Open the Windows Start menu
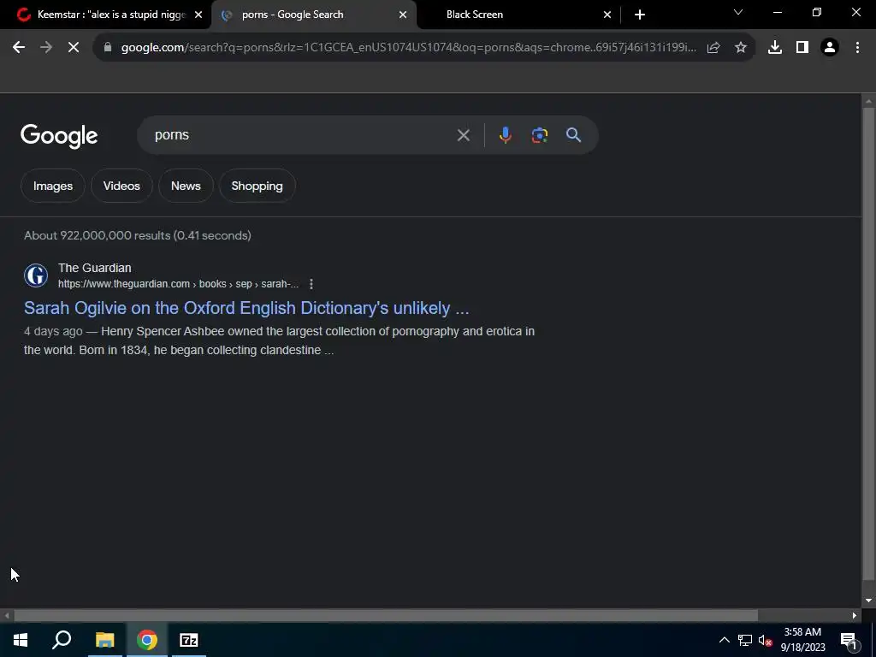This screenshot has width=876, height=657. coord(21,640)
